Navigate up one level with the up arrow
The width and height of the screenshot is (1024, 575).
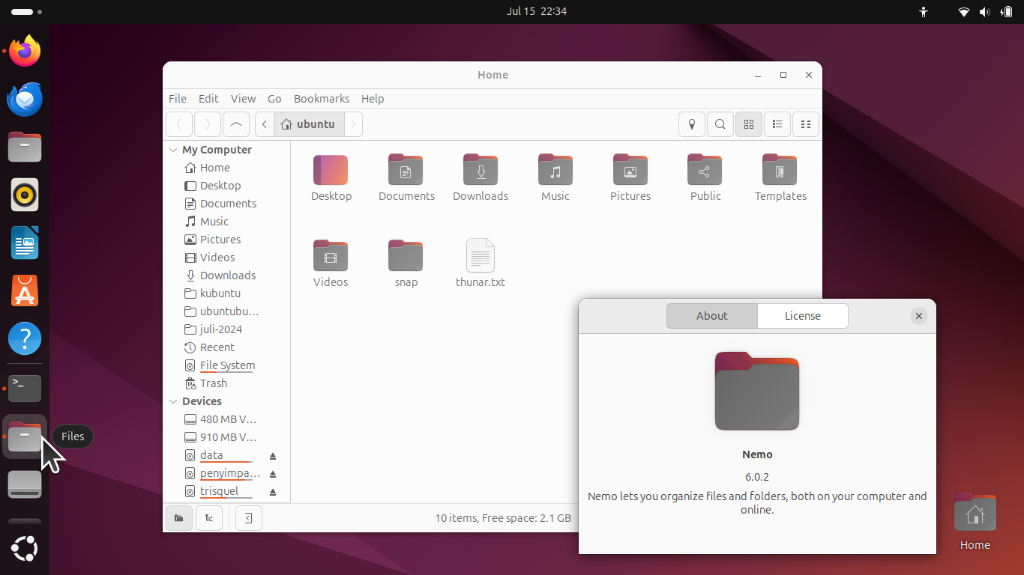tap(235, 124)
